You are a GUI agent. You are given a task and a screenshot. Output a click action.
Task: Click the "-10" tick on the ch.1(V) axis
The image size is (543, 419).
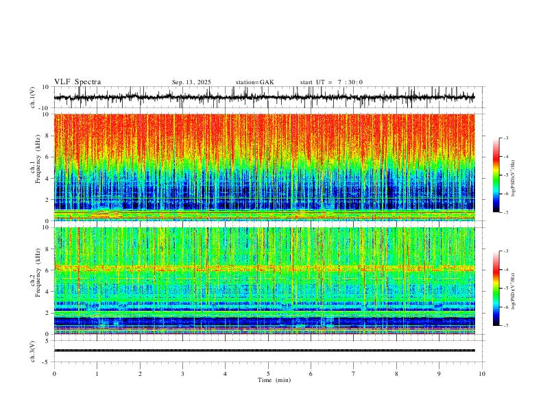(45, 108)
